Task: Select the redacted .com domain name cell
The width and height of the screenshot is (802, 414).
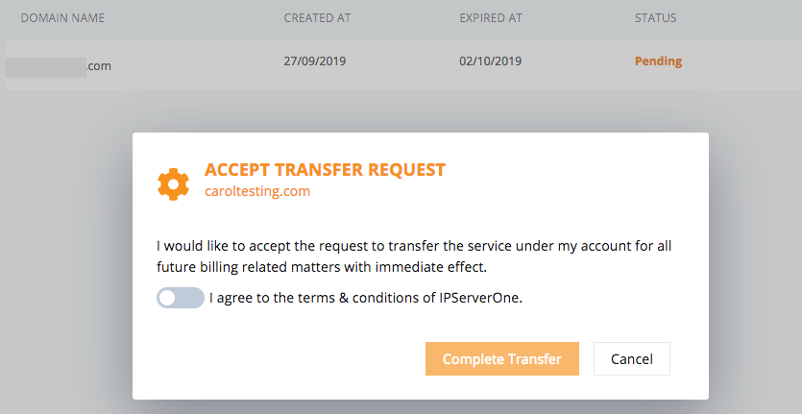Action: point(59,66)
